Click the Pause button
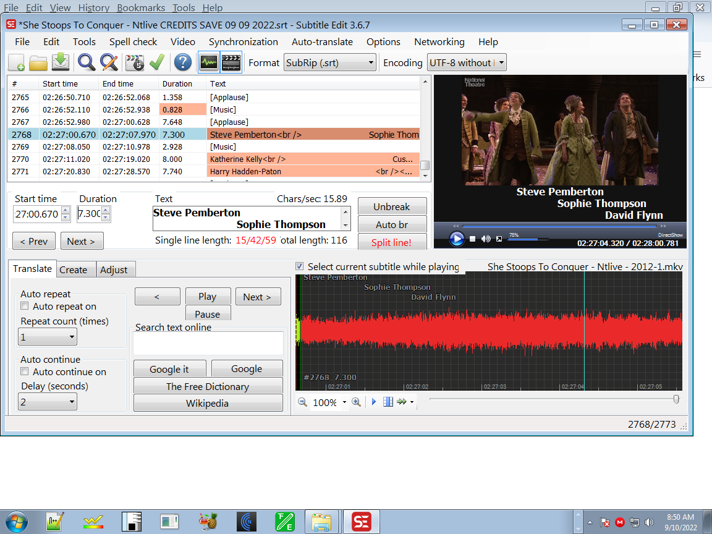This screenshot has height=534, width=712. [x=208, y=314]
